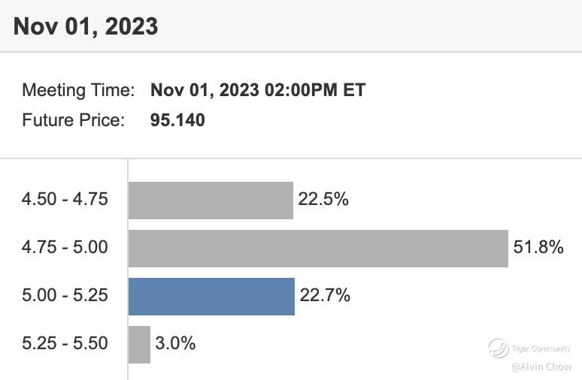The height and width of the screenshot is (380, 582).
Task: Click the 4.50 - 4.75 rate range label
Action: tap(65, 200)
